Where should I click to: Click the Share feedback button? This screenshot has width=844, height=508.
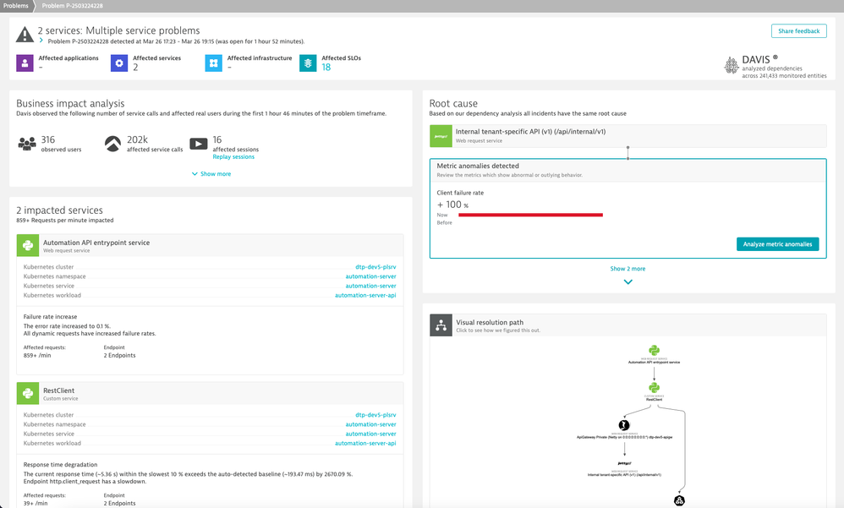pyautogui.click(x=798, y=31)
